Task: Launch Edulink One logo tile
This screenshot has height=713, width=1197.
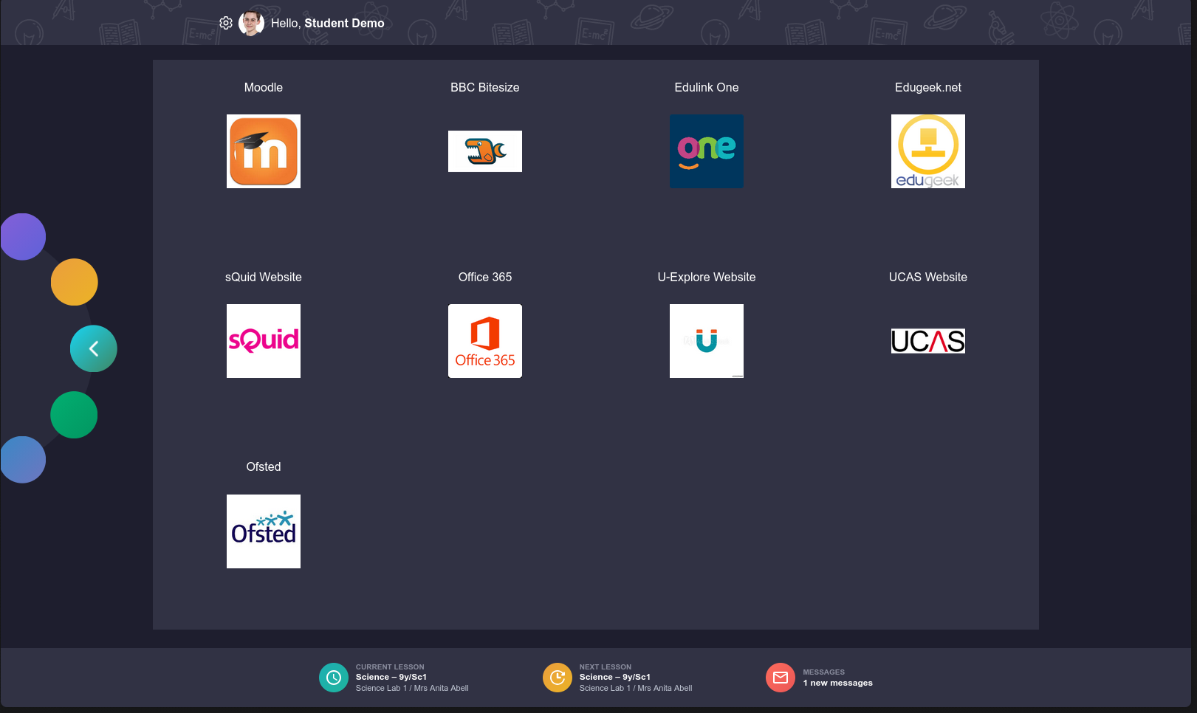Action: pos(707,151)
